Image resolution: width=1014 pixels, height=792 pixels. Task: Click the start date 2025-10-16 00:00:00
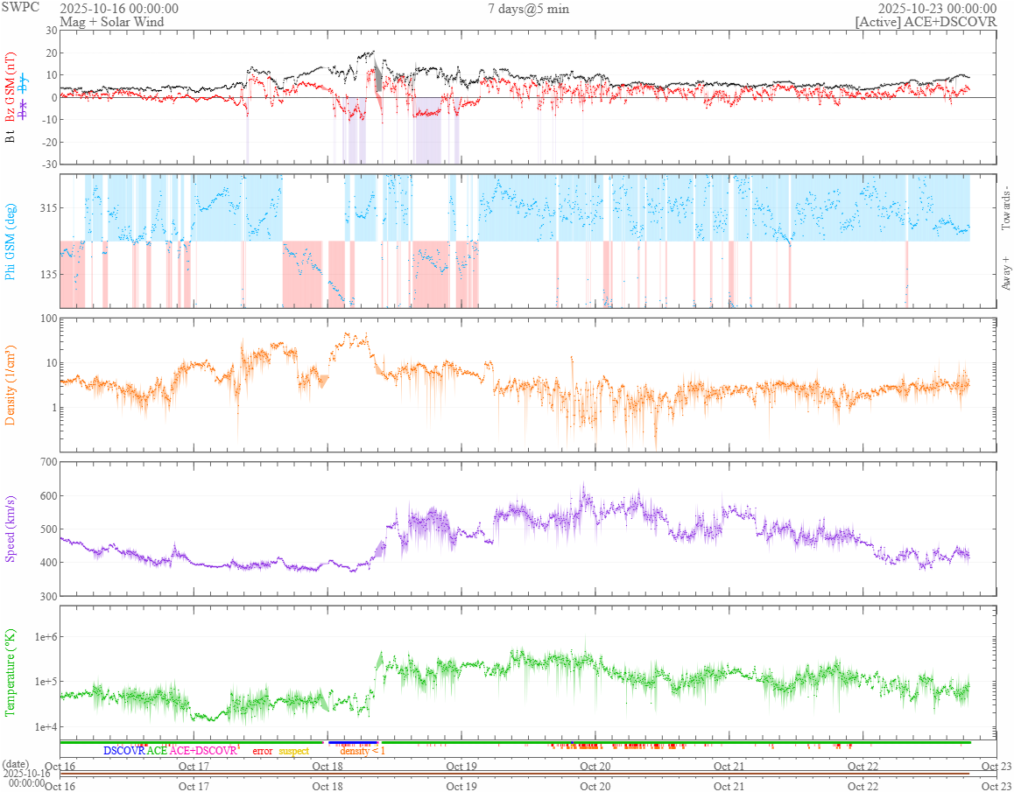[x=119, y=9]
